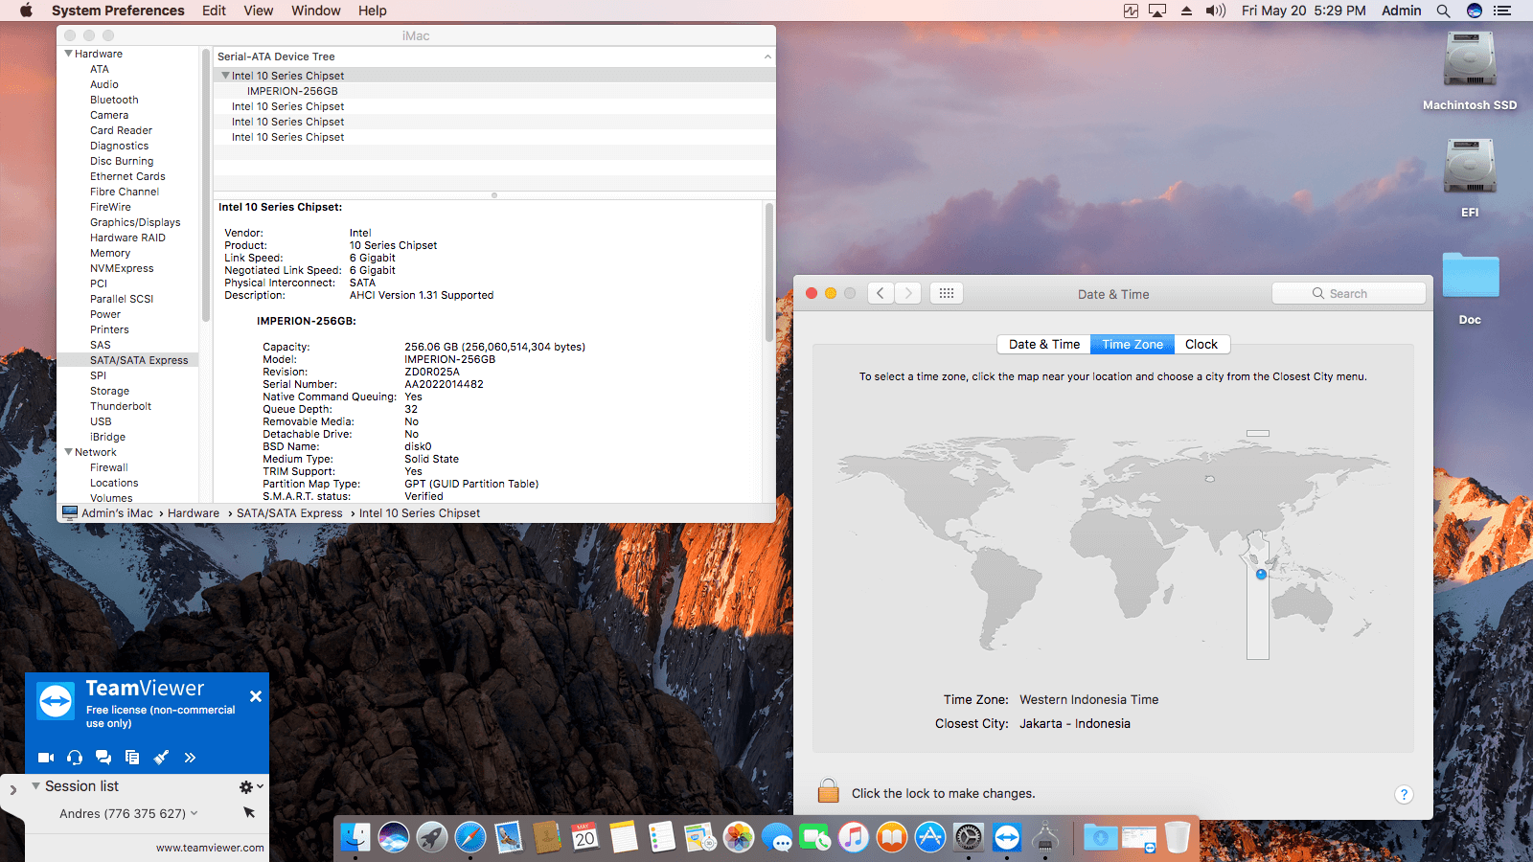
Task: Click the location pin on time zone map
Action: click(x=1261, y=575)
